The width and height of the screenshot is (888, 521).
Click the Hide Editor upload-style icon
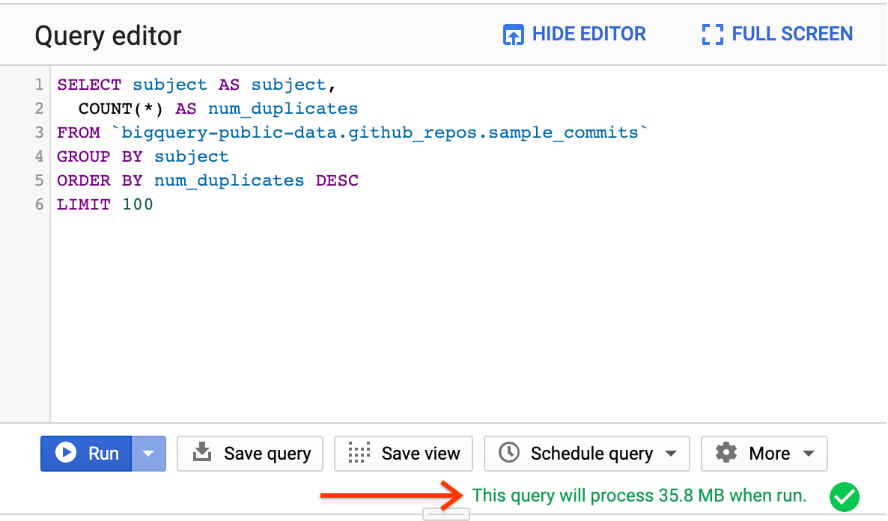click(x=513, y=34)
